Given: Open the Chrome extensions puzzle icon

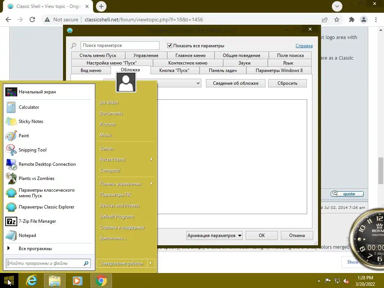Looking at the screenshot, I should pyautogui.click(x=352, y=19).
